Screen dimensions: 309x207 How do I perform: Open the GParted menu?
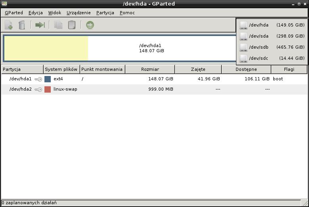pyautogui.click(x=14, y=13)
